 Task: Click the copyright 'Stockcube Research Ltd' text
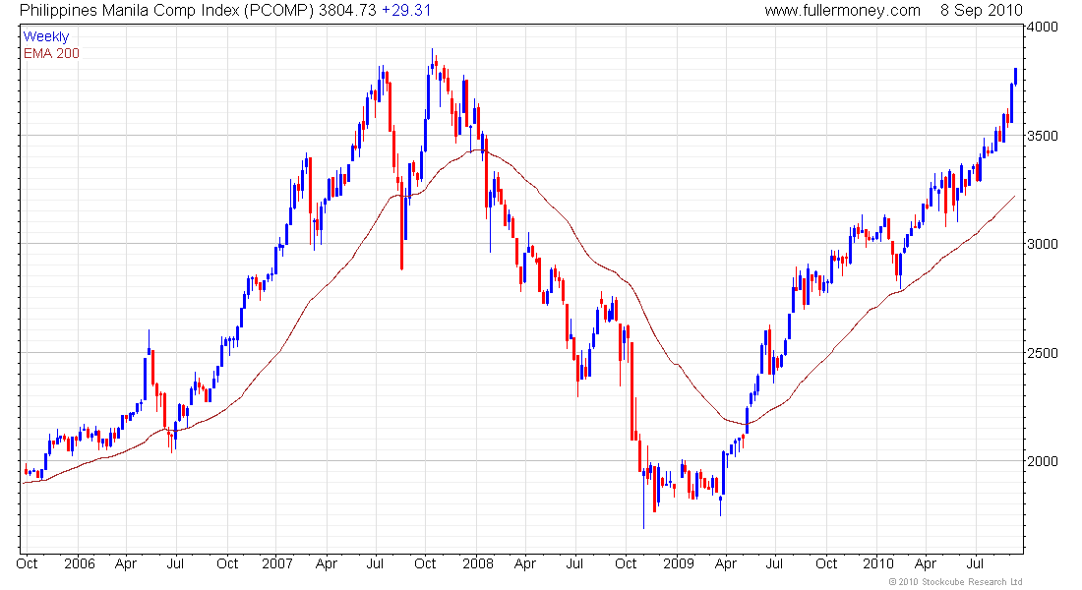956,582
